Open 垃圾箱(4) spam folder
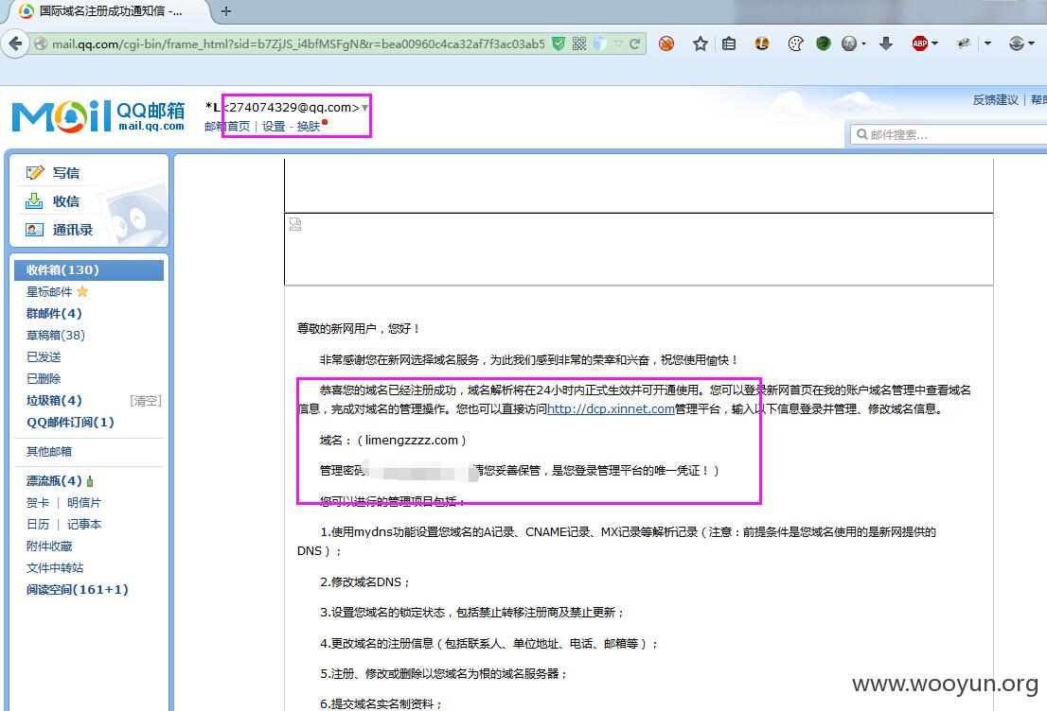 [53, 400]
